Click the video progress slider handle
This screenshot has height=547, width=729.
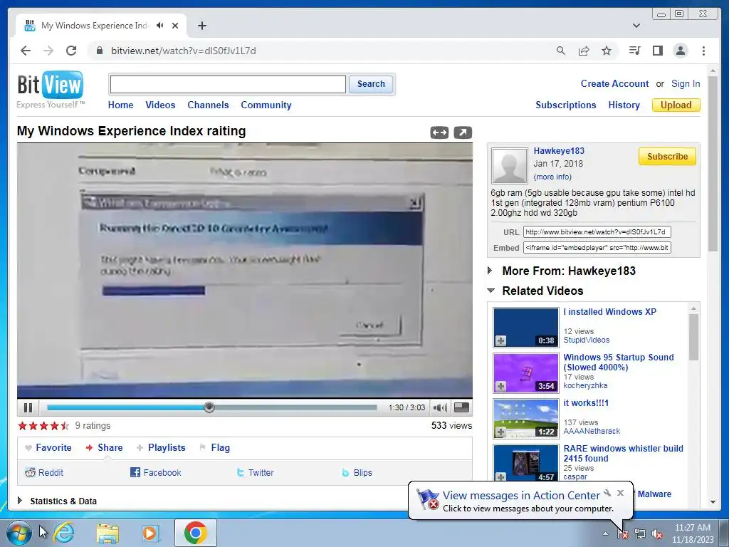(209, 407)
